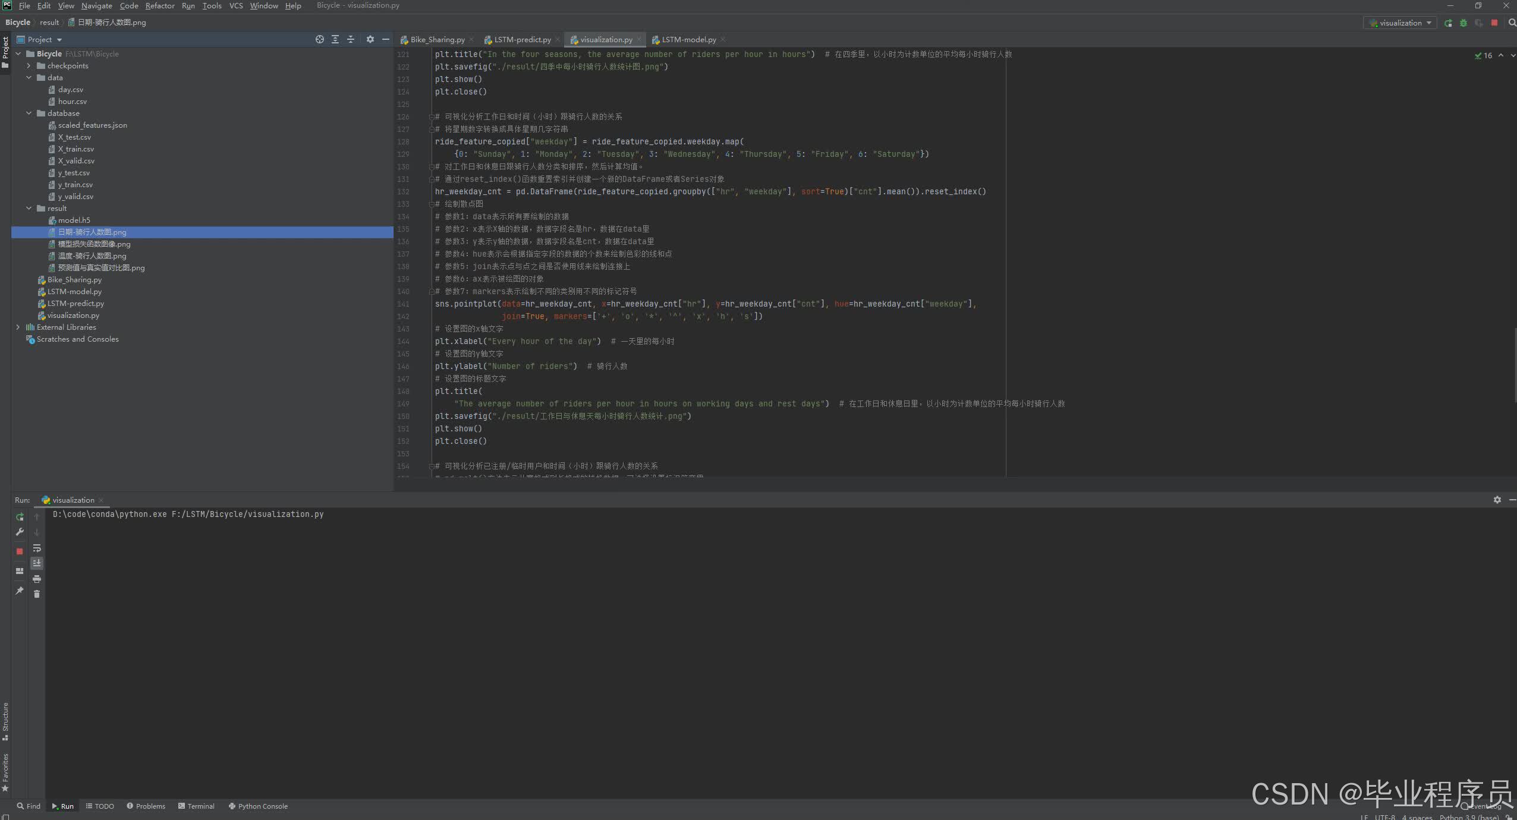Click locate file target icon in Project panel
Image resolution: width=1517 pixels, height=820 pixels.
point(320,39)
